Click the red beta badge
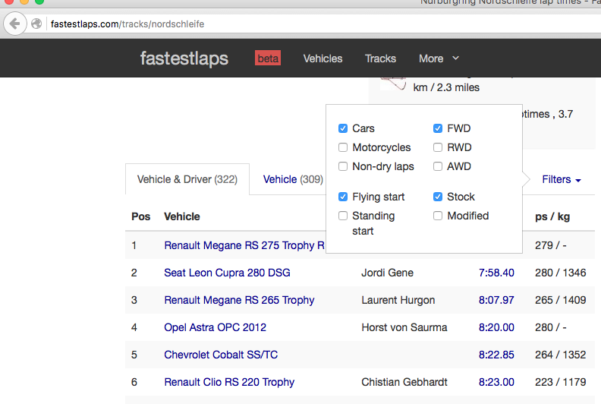This screenshot has height=404, width=601. point(268,58)
